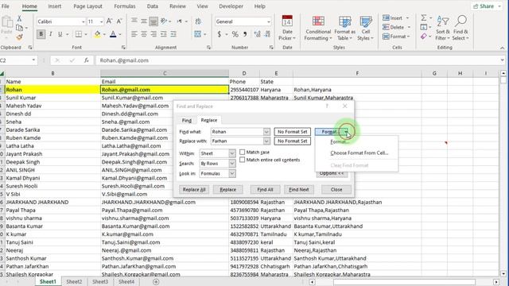
Task: Open the Look in Formulas dropdown
Action: click(x=232, y=173)
